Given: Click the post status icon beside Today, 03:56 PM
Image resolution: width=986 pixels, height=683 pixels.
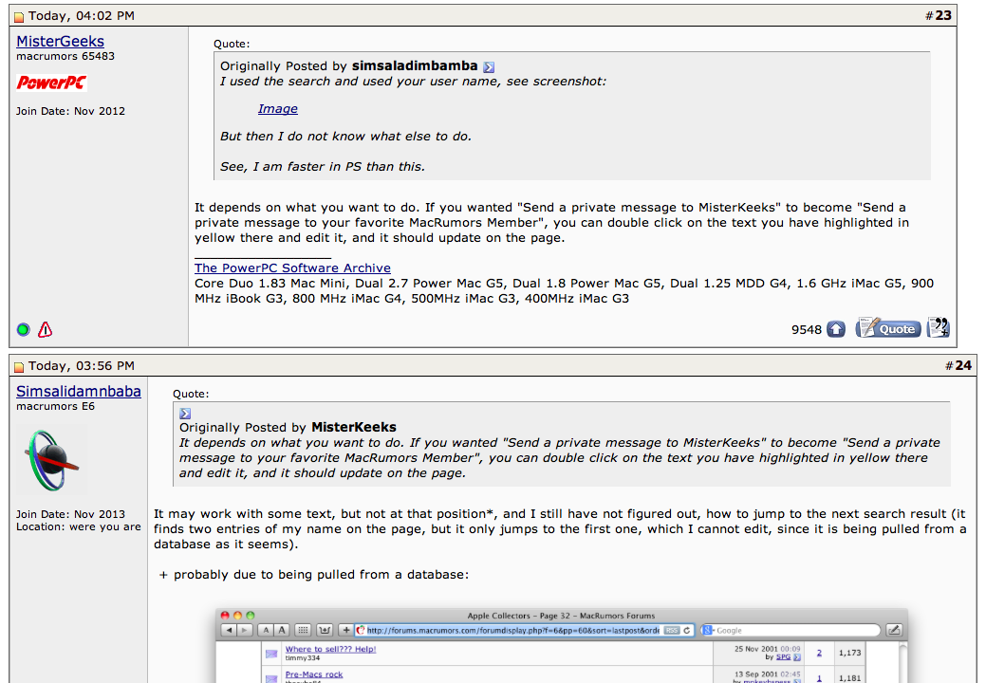Looking at the screenshot, I should [19, 366].
